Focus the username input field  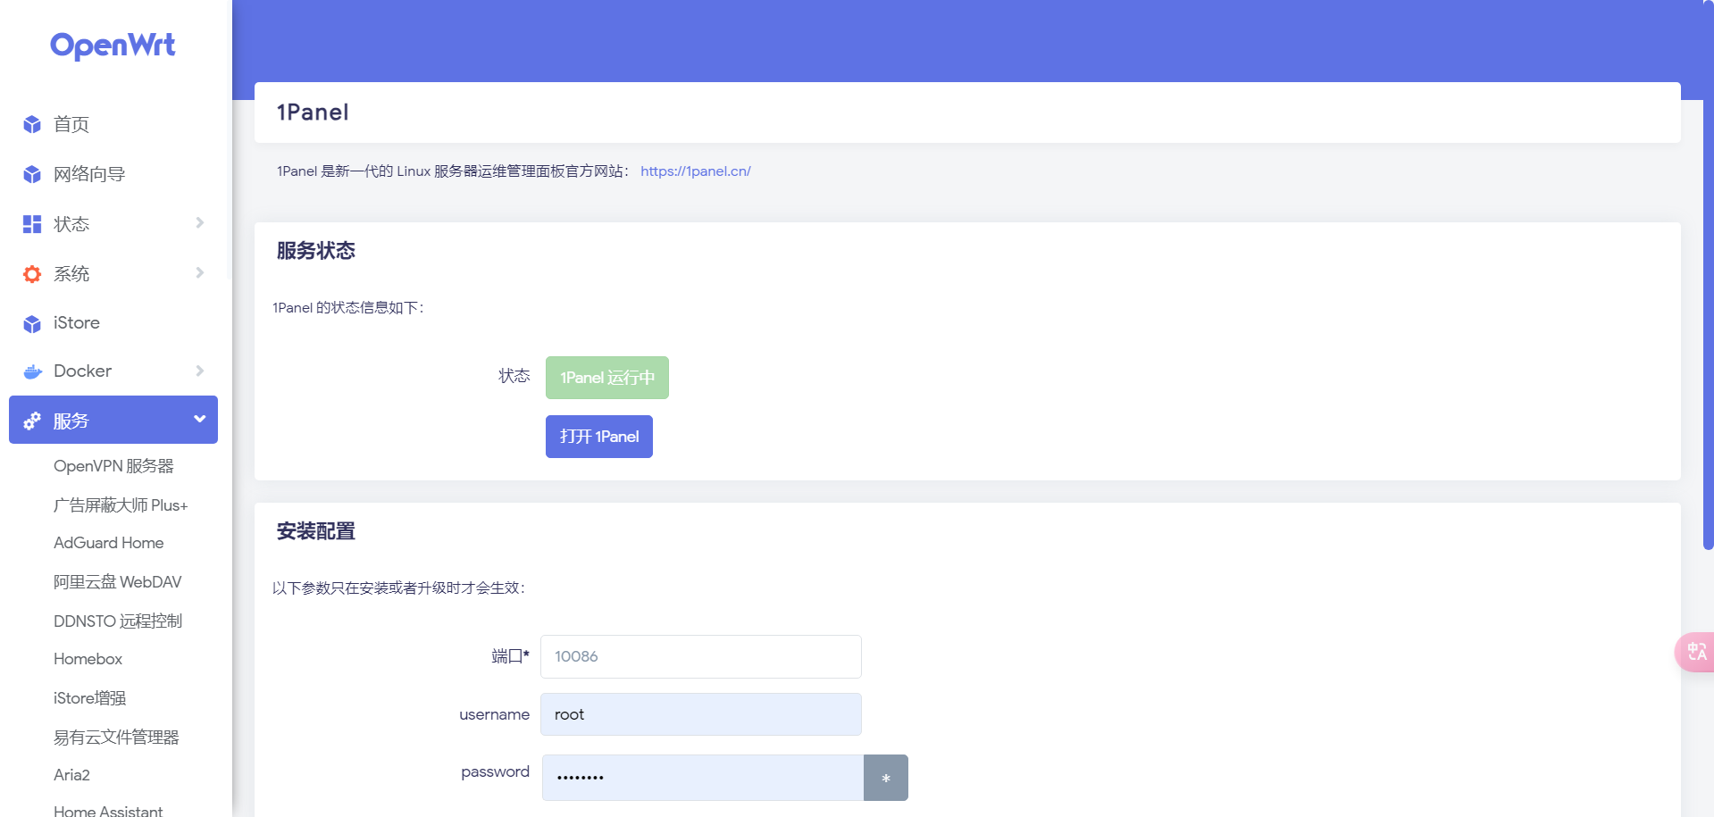click(701, 714)
